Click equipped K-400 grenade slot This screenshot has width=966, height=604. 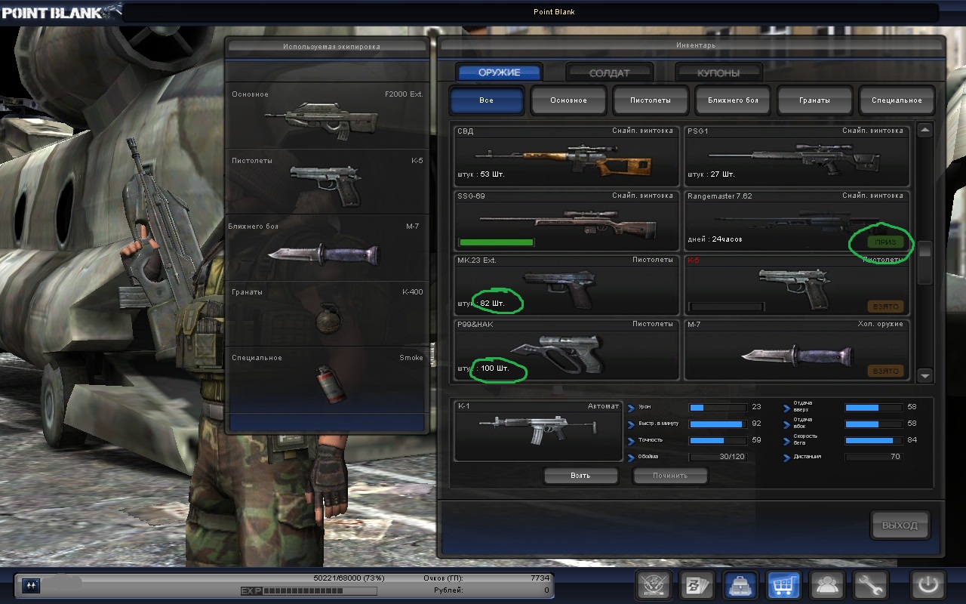tap(328, 314)
